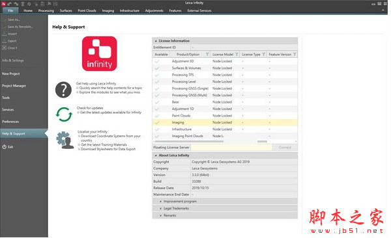Click the localise gear and person icon
Image resolution: width=391 pixels, height=238 pixels.
tap(65, 140)
